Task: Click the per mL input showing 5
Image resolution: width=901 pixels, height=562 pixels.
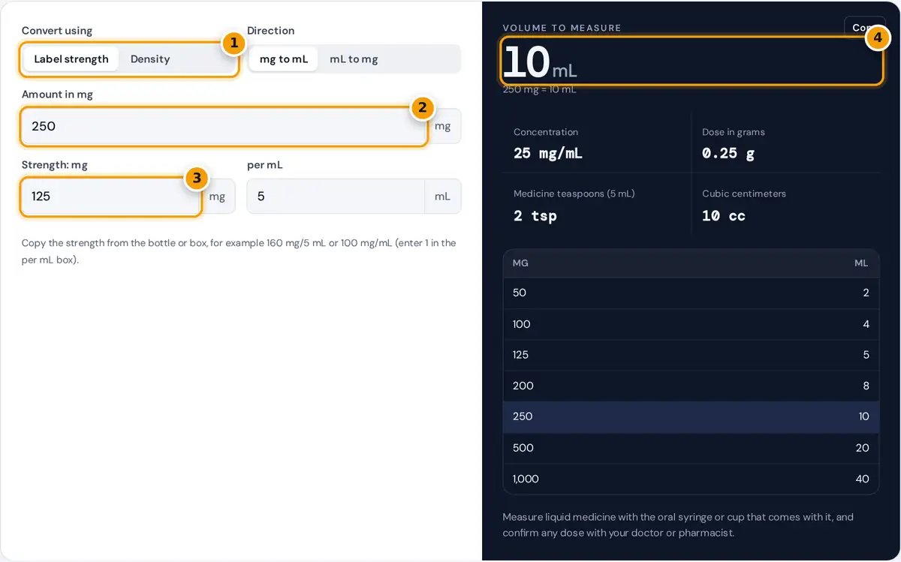Action: coord(336,197)
